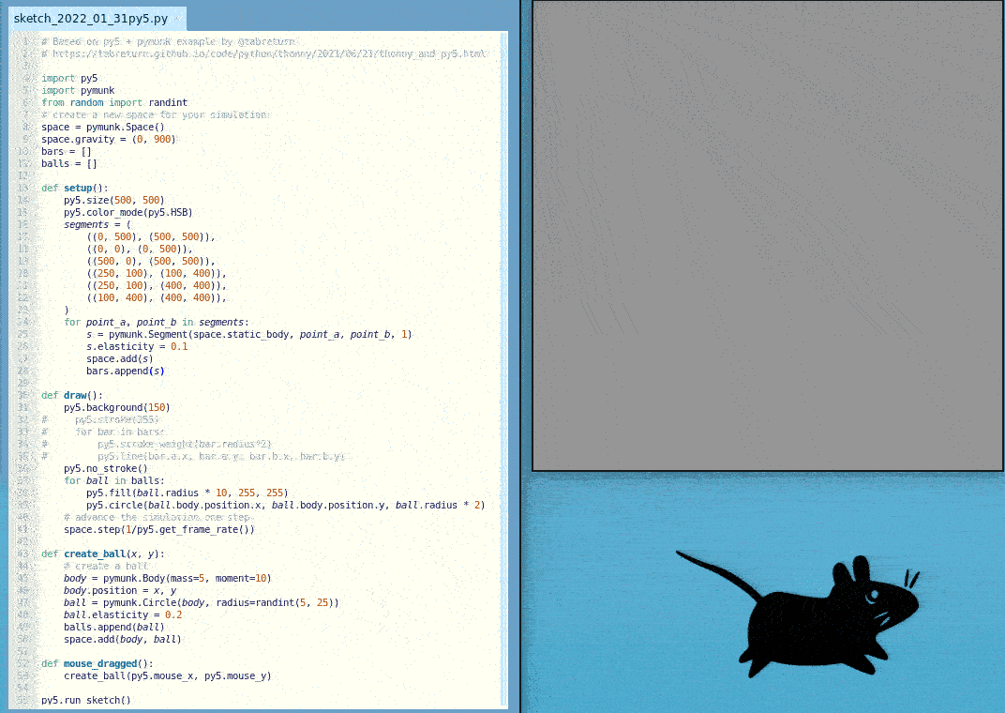Click the 'from random import randint' line

(x=114, y=102)
